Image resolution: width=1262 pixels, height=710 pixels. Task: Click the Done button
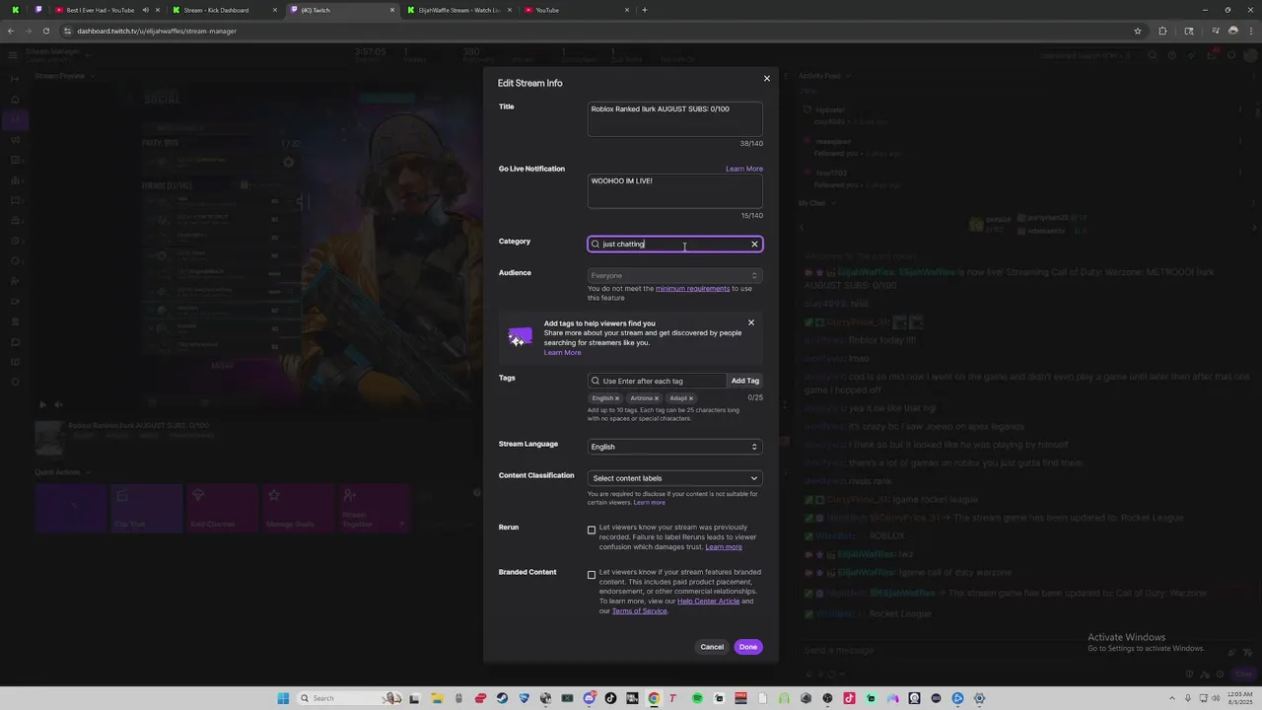click(x=748, y=647)
